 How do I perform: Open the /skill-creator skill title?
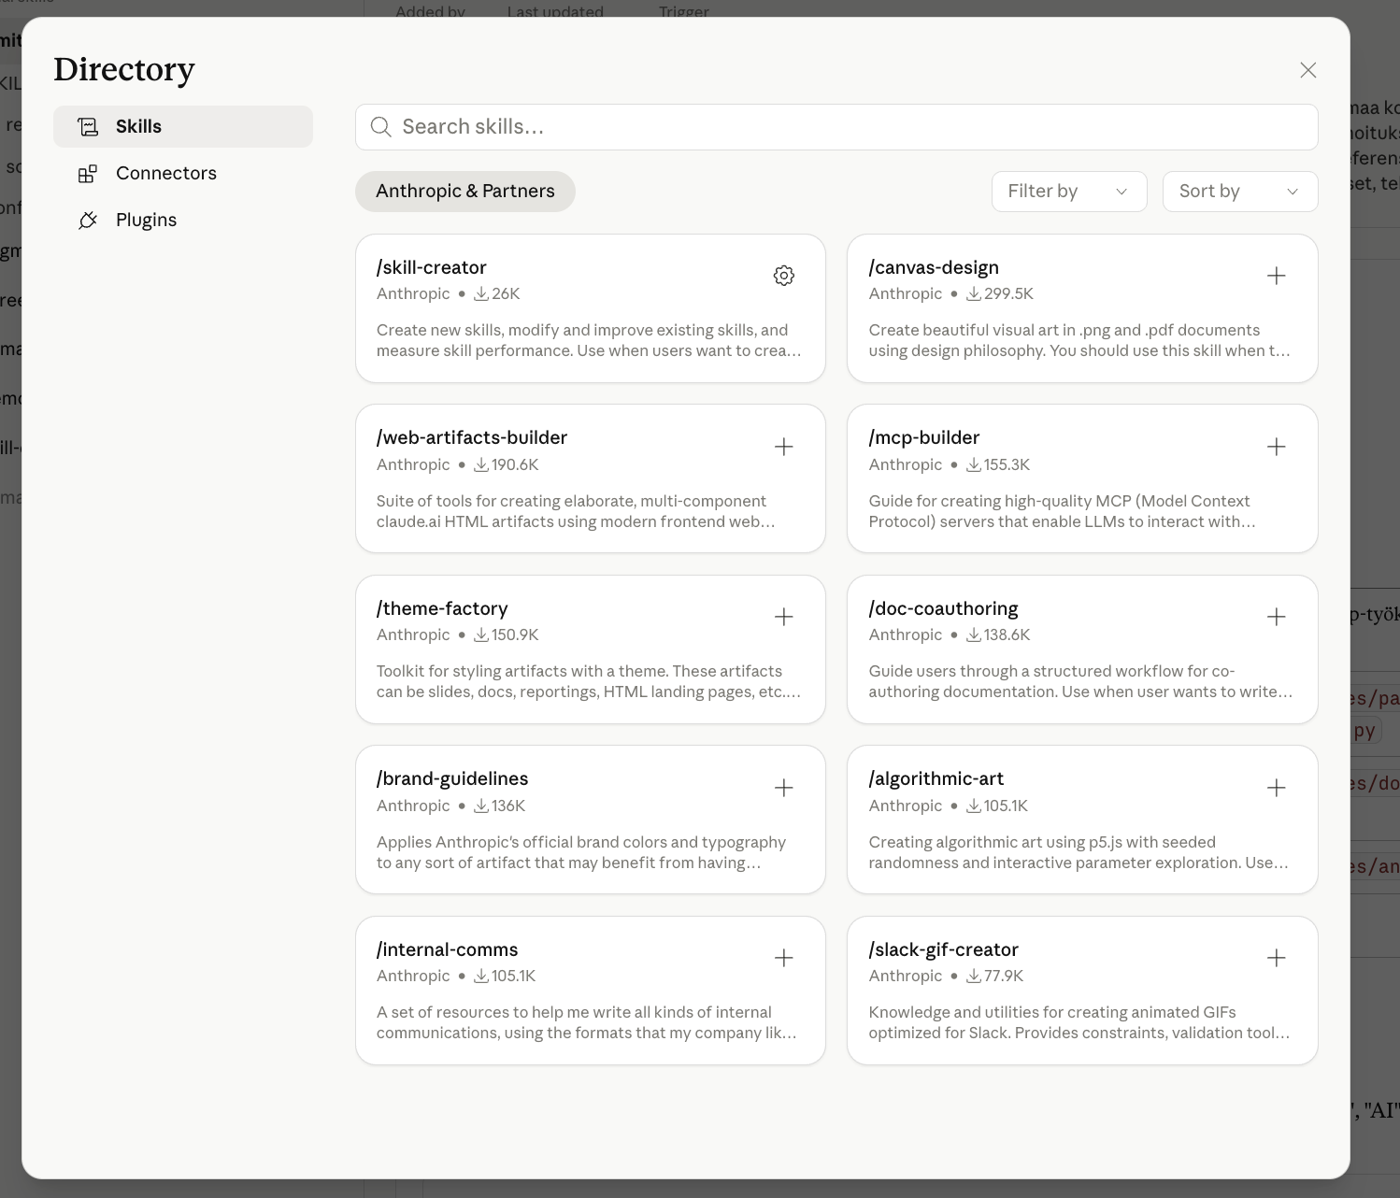point(432,267)
